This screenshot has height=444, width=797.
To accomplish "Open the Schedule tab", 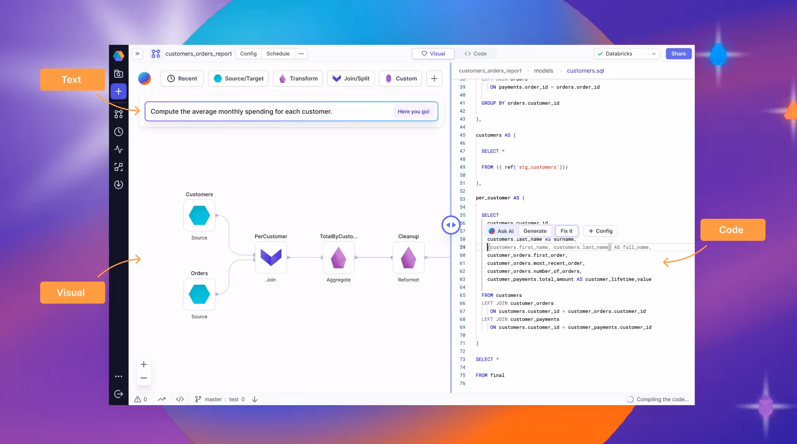I will coord(278,54).
